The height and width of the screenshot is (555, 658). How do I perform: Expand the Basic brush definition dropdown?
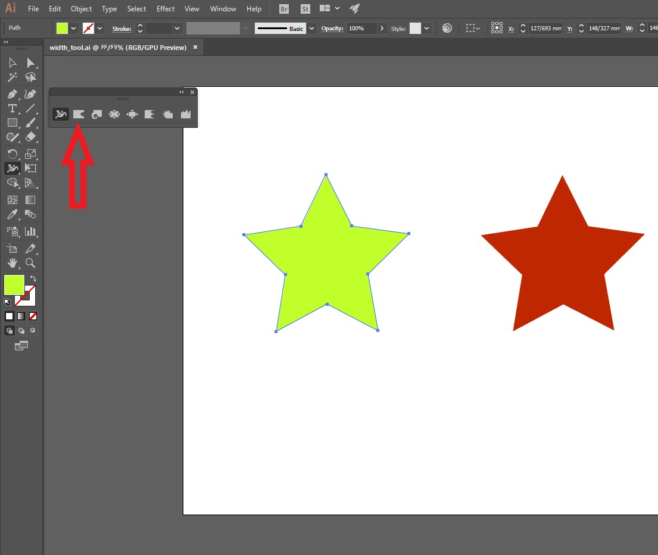click(x=312, y=29)
